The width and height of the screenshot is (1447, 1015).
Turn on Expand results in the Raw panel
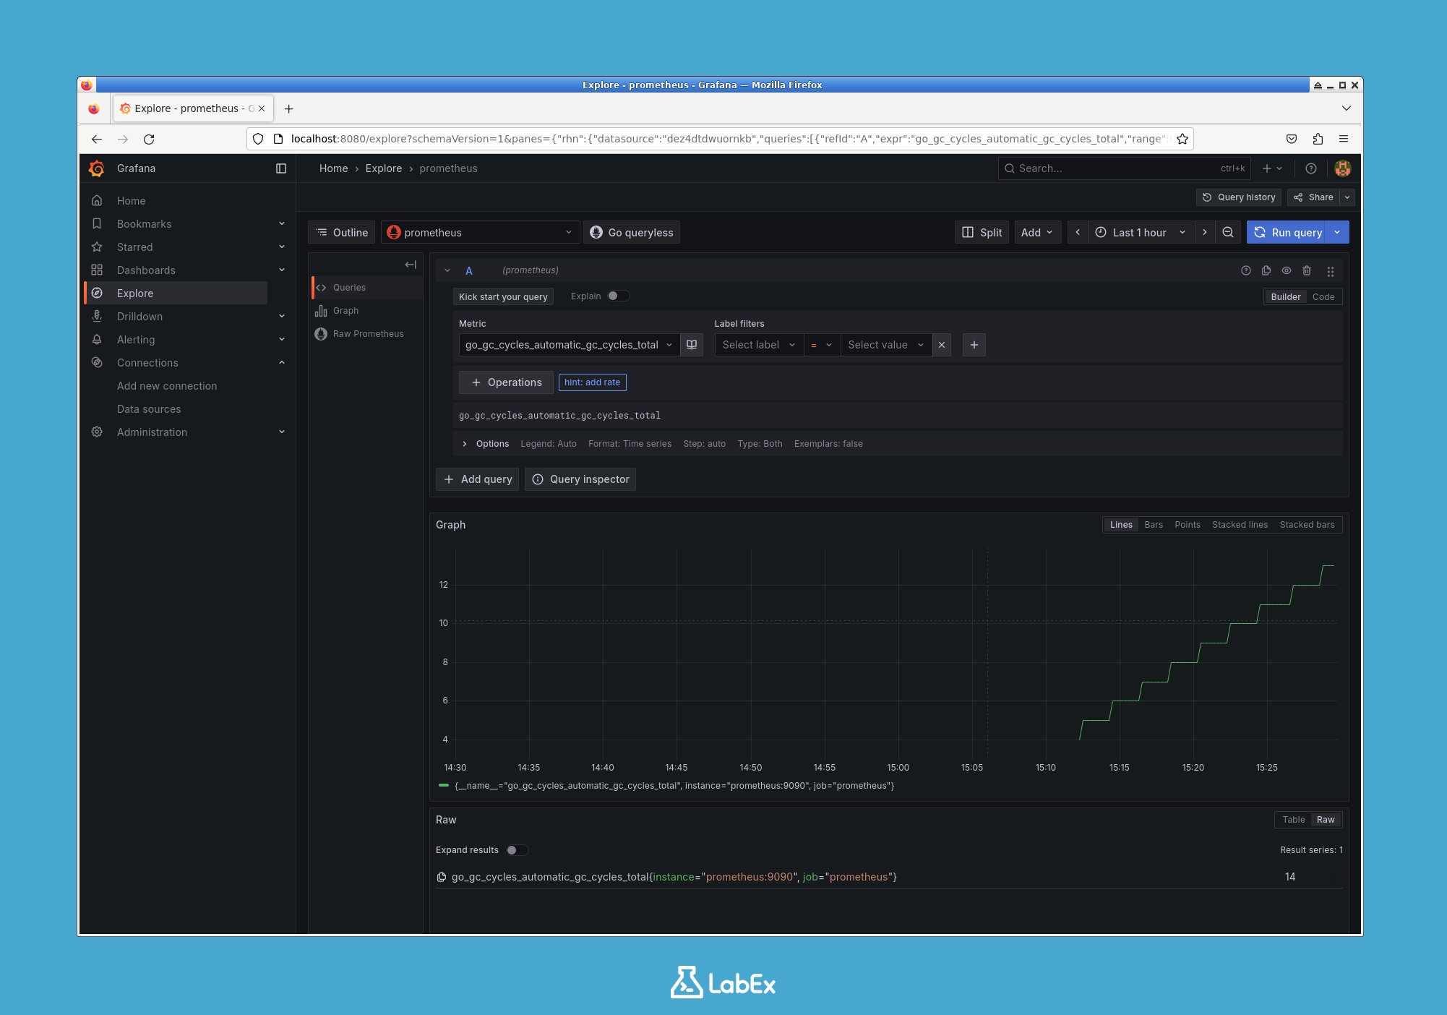(518, 850)
